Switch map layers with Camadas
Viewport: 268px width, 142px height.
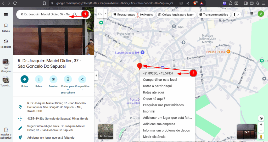(x=106, y=132)
